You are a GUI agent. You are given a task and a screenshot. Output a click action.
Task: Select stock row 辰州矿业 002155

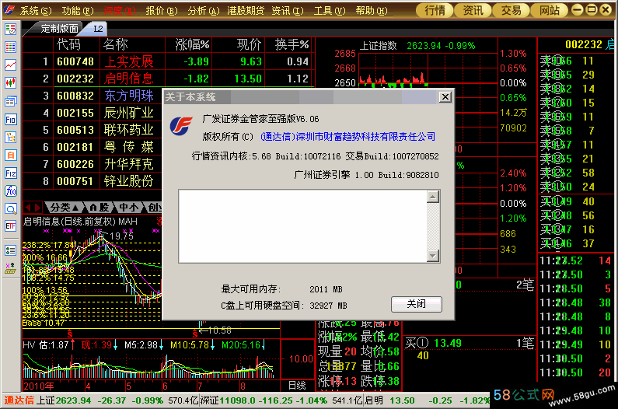93,113
